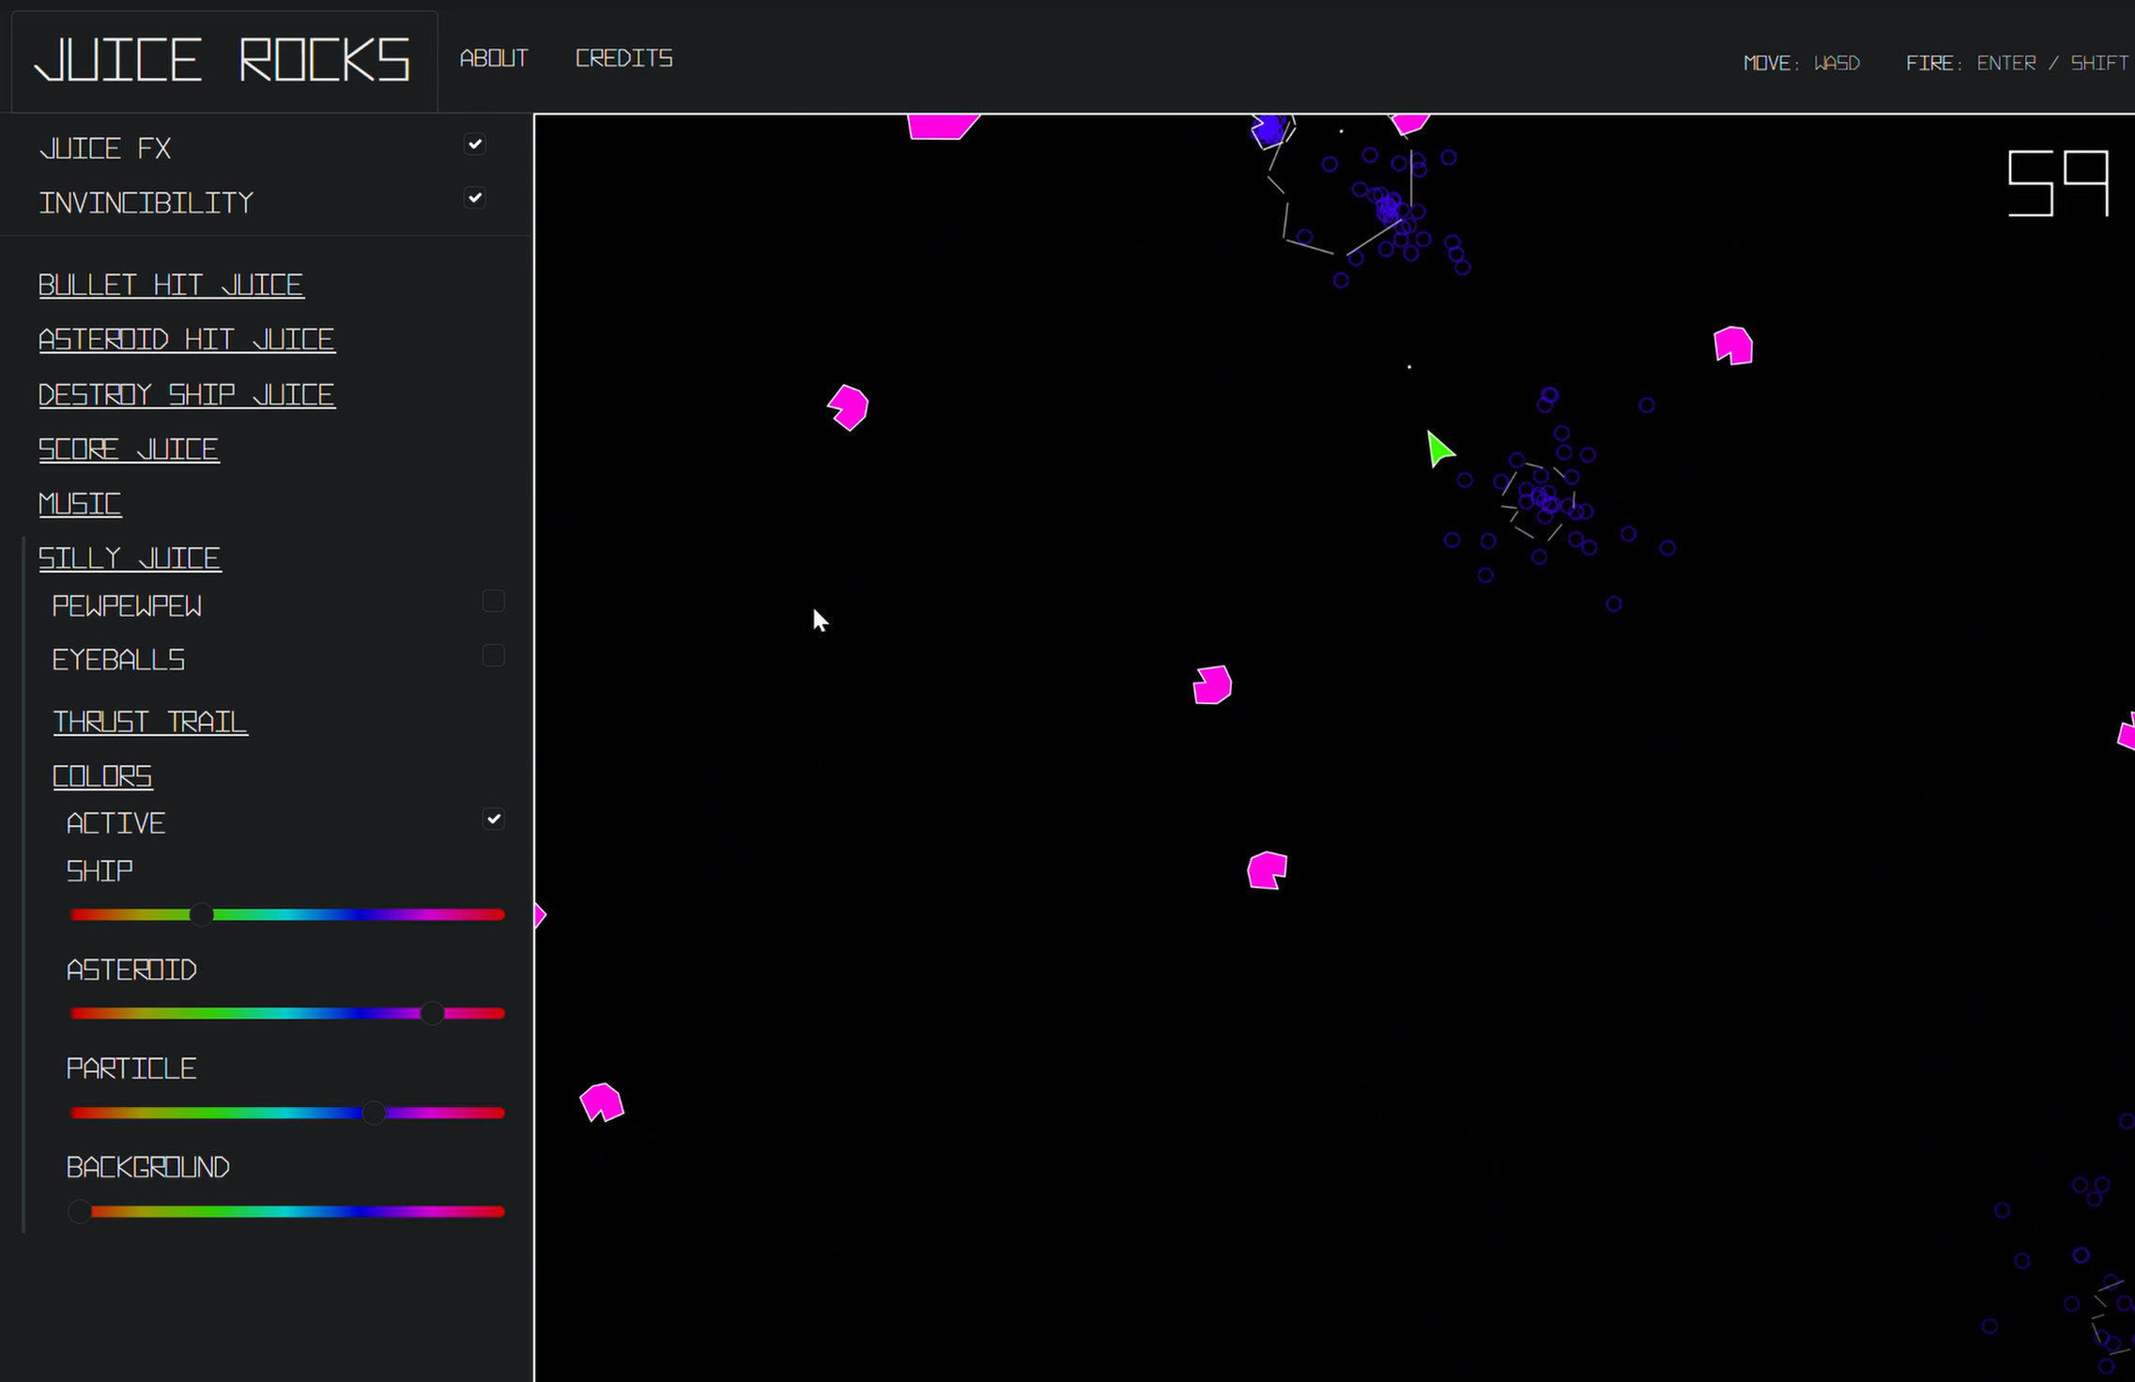Enable the PewPewPew checkbox
The image size is (2135, 1382).
(x=493, y=602)
